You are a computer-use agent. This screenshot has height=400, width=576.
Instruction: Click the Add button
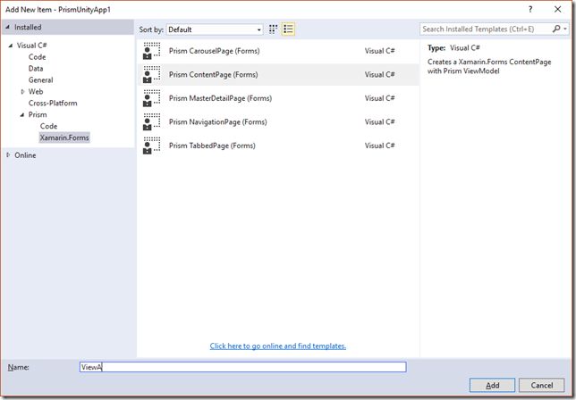tap(492, 385)
